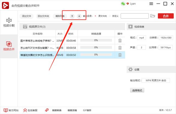The height and width of the screenshot is (114, 176).
Task: Click the 大小 column header
Action: click(x=60, y=34)
